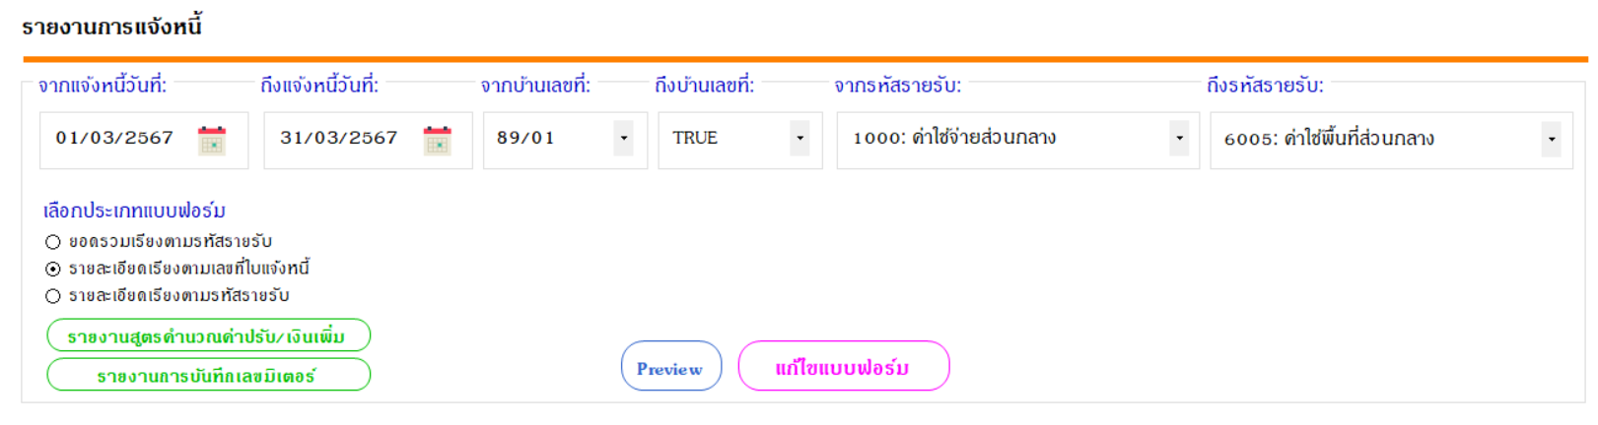Open จากรหัสรายรับ dropdown showing 1000
This screenshot has height=425, width=1598.
point(1179,139)
